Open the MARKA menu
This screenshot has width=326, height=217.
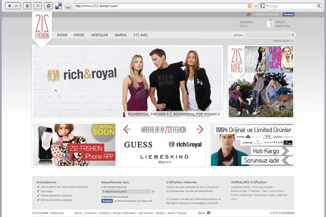[121, 35]
